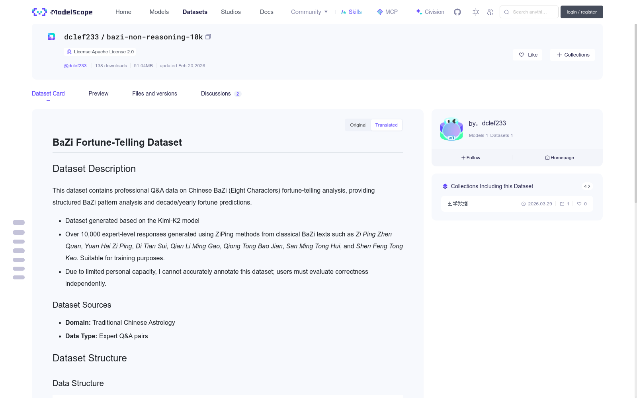Follow the author dclef233
This screenshot has width=637, height=398.
[x=471, y=158]
